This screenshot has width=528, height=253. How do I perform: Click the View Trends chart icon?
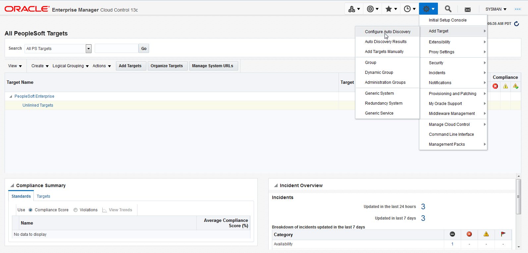[105, 210]
